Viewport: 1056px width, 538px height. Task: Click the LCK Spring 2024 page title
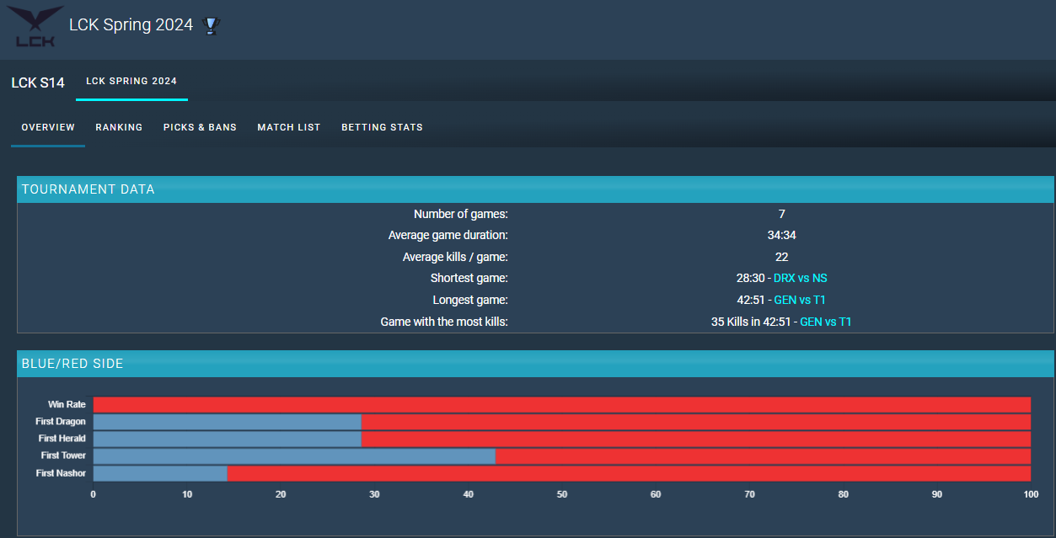pyautogui.click(x=131, y=25)
